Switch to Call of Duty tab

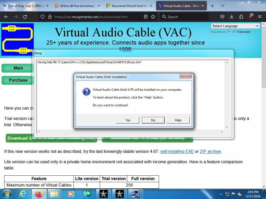point(25,6)
